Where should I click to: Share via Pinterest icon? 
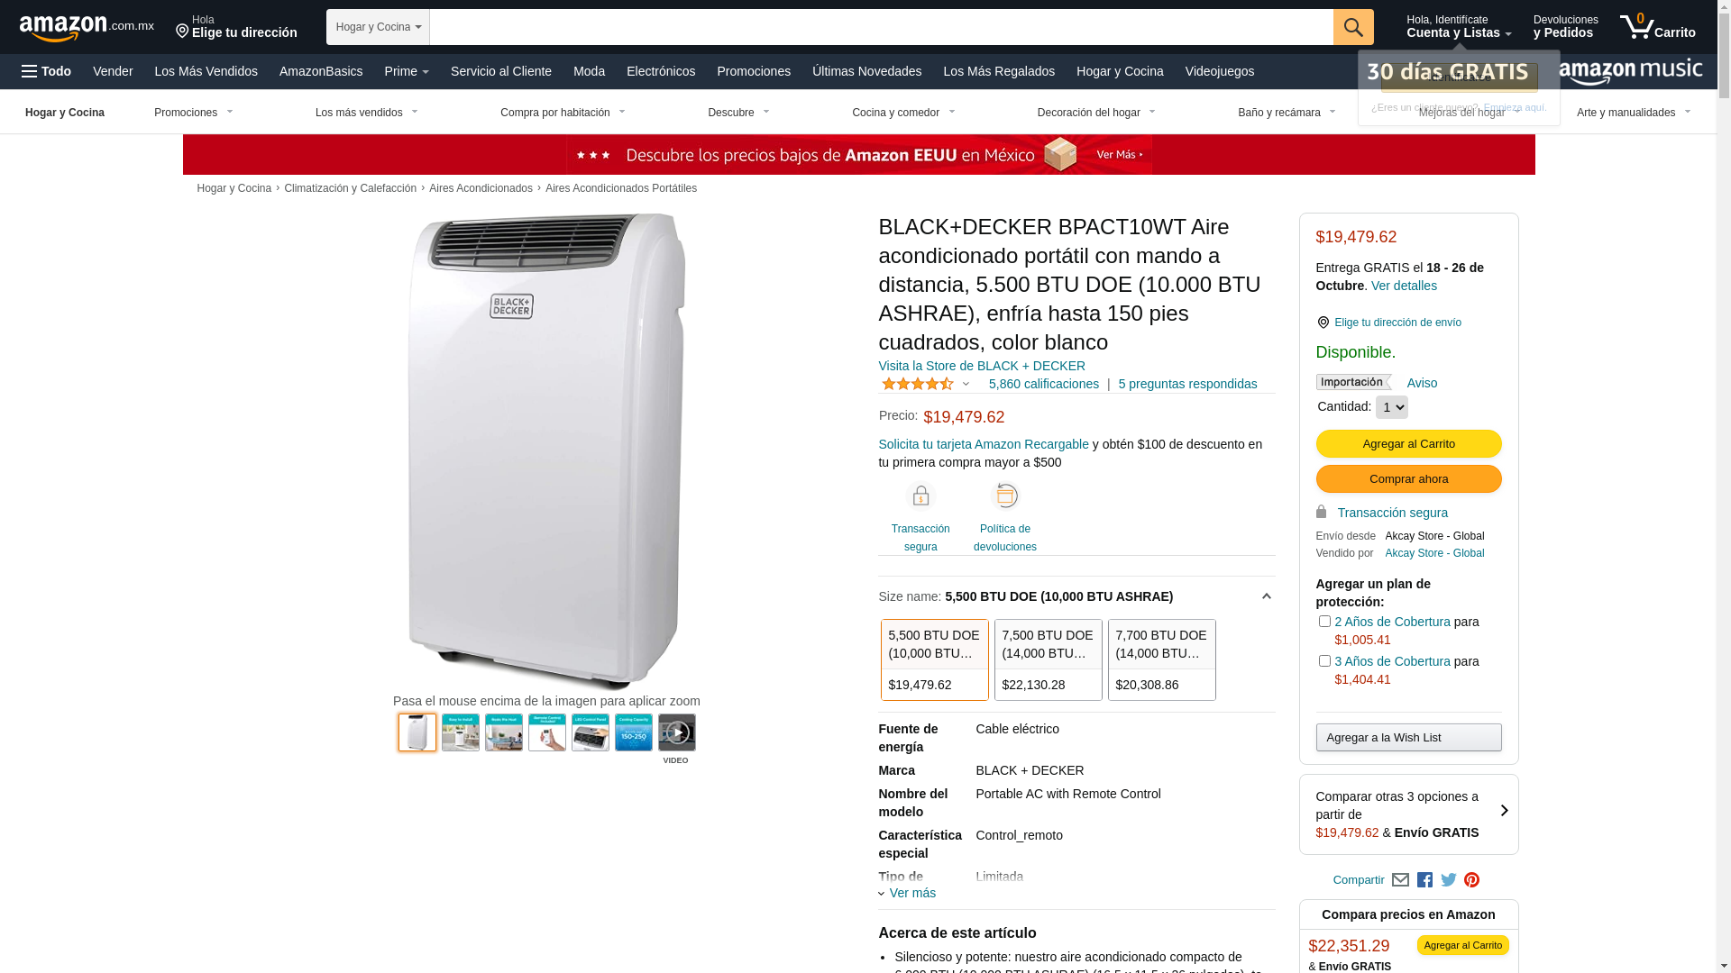point(1471,880)
